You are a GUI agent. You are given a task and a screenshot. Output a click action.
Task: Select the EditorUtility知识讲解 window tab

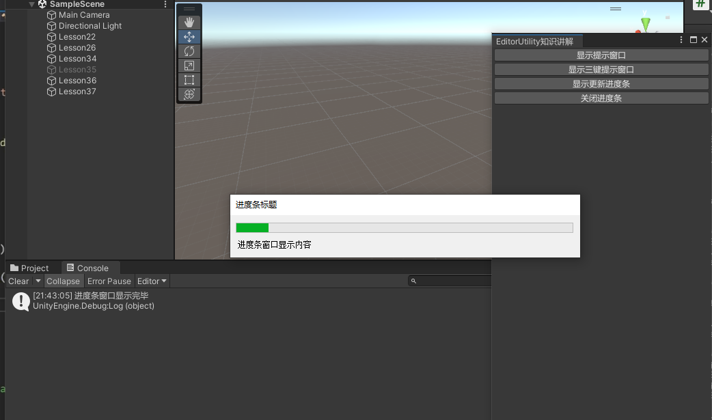(534, 42)
